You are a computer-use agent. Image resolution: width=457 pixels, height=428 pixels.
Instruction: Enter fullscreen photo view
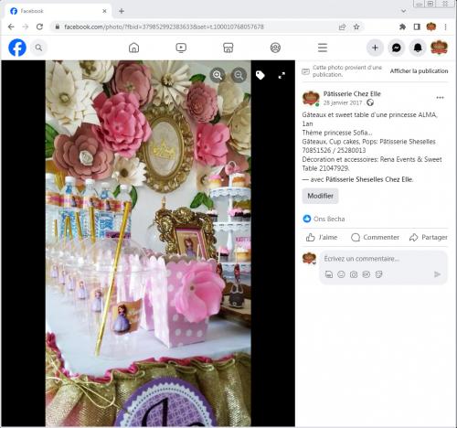282,75
